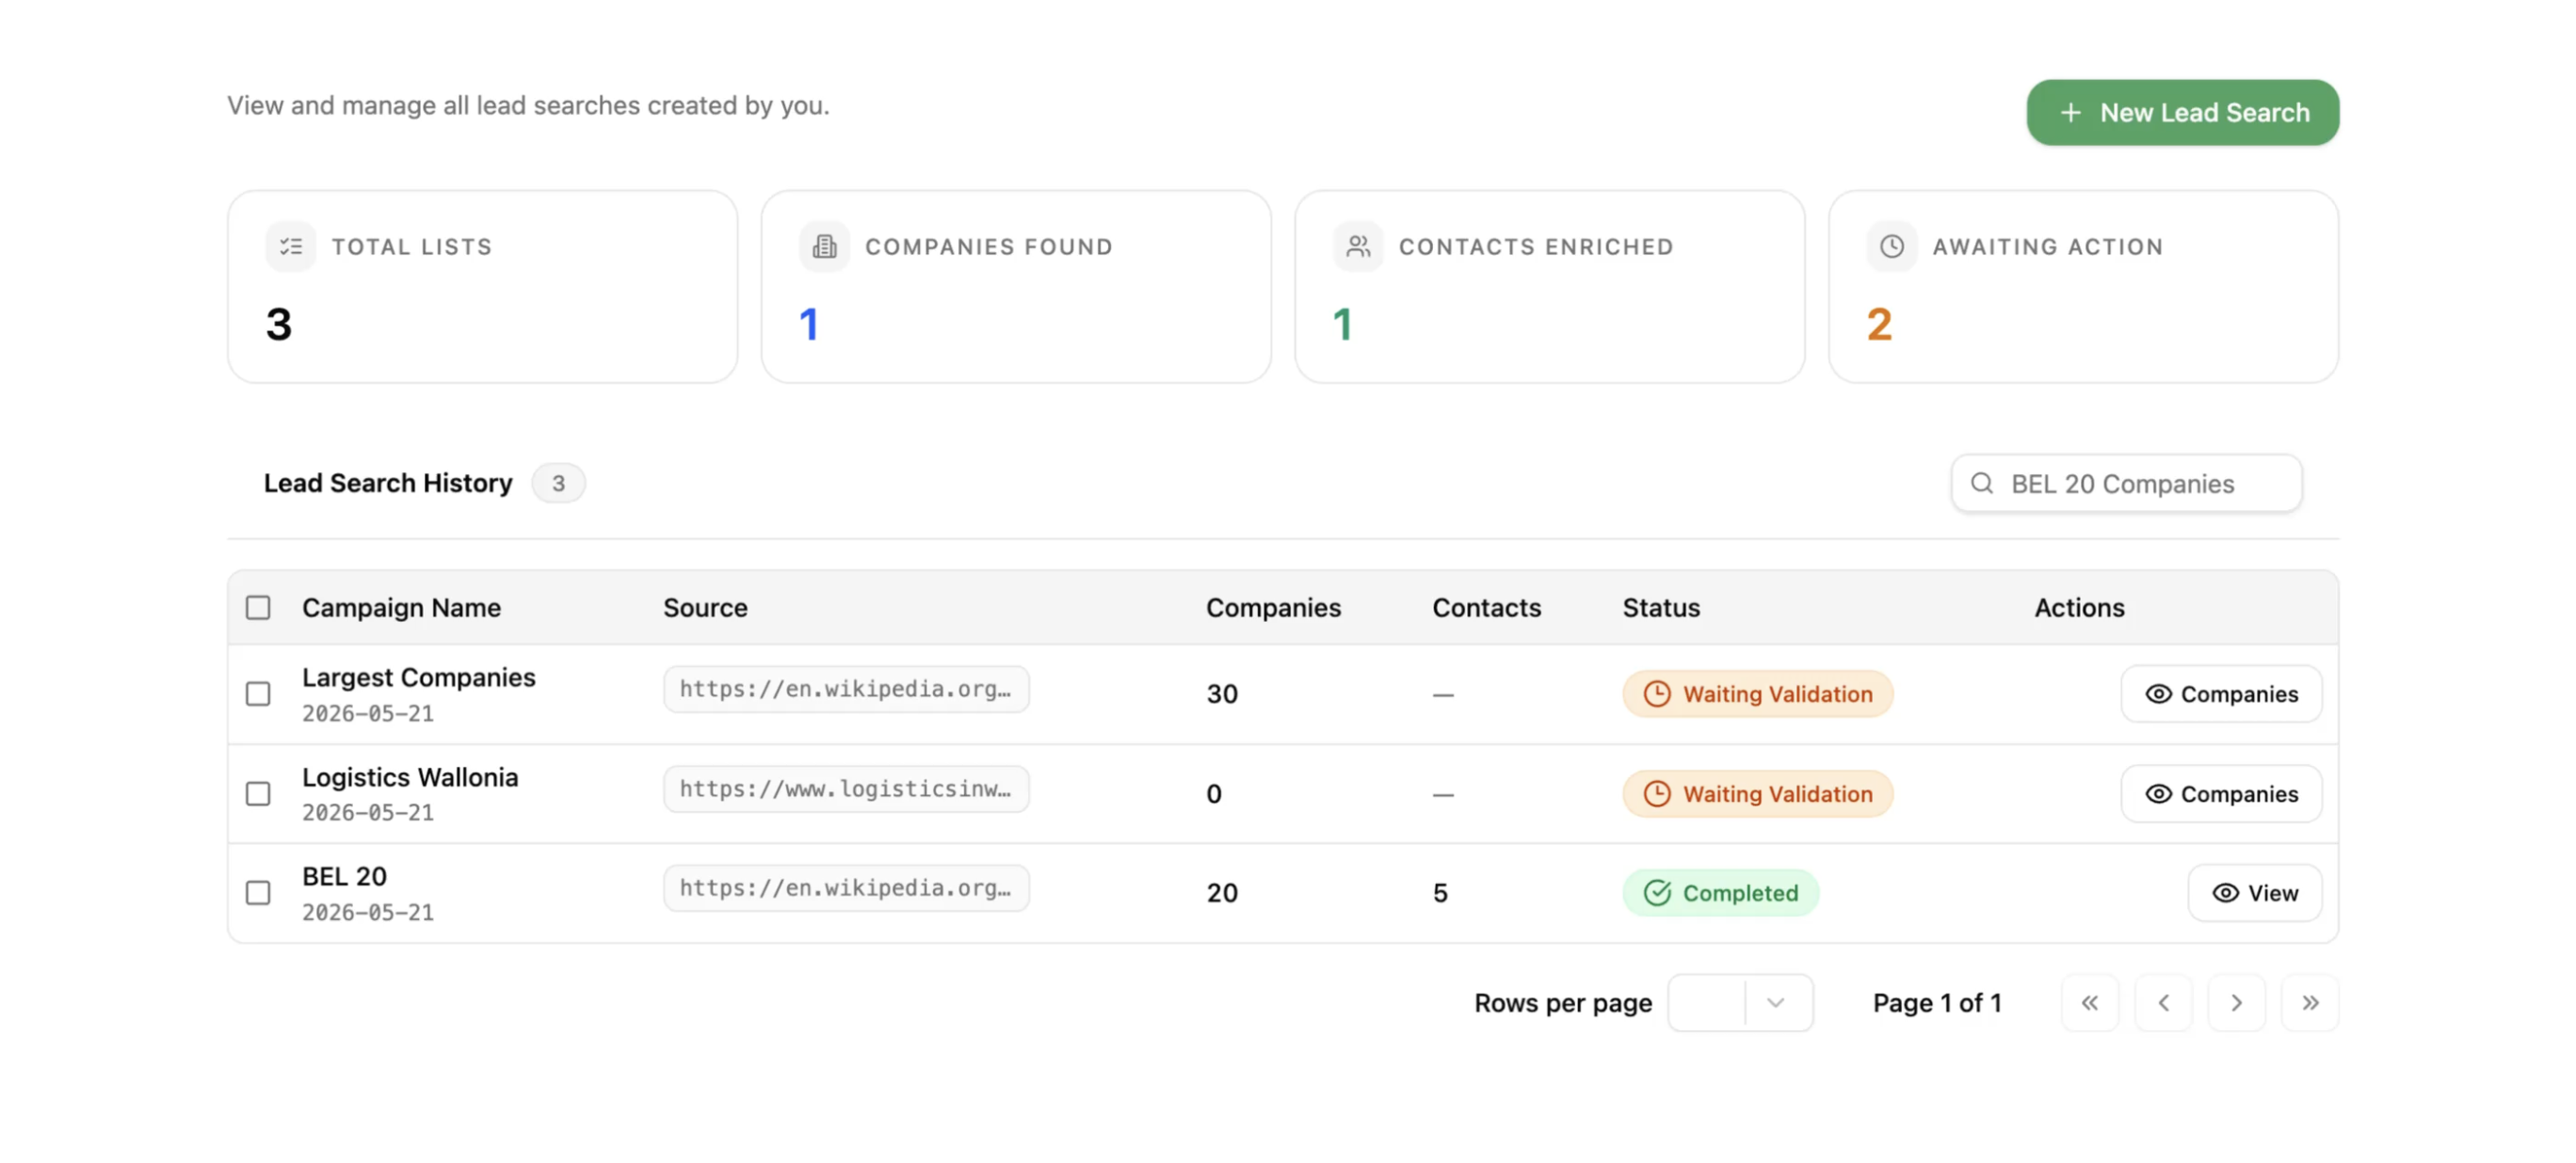Check the BEL 20 row checkbox
The height and width of the screenshot is (1163, 2576).
(258, 892)
